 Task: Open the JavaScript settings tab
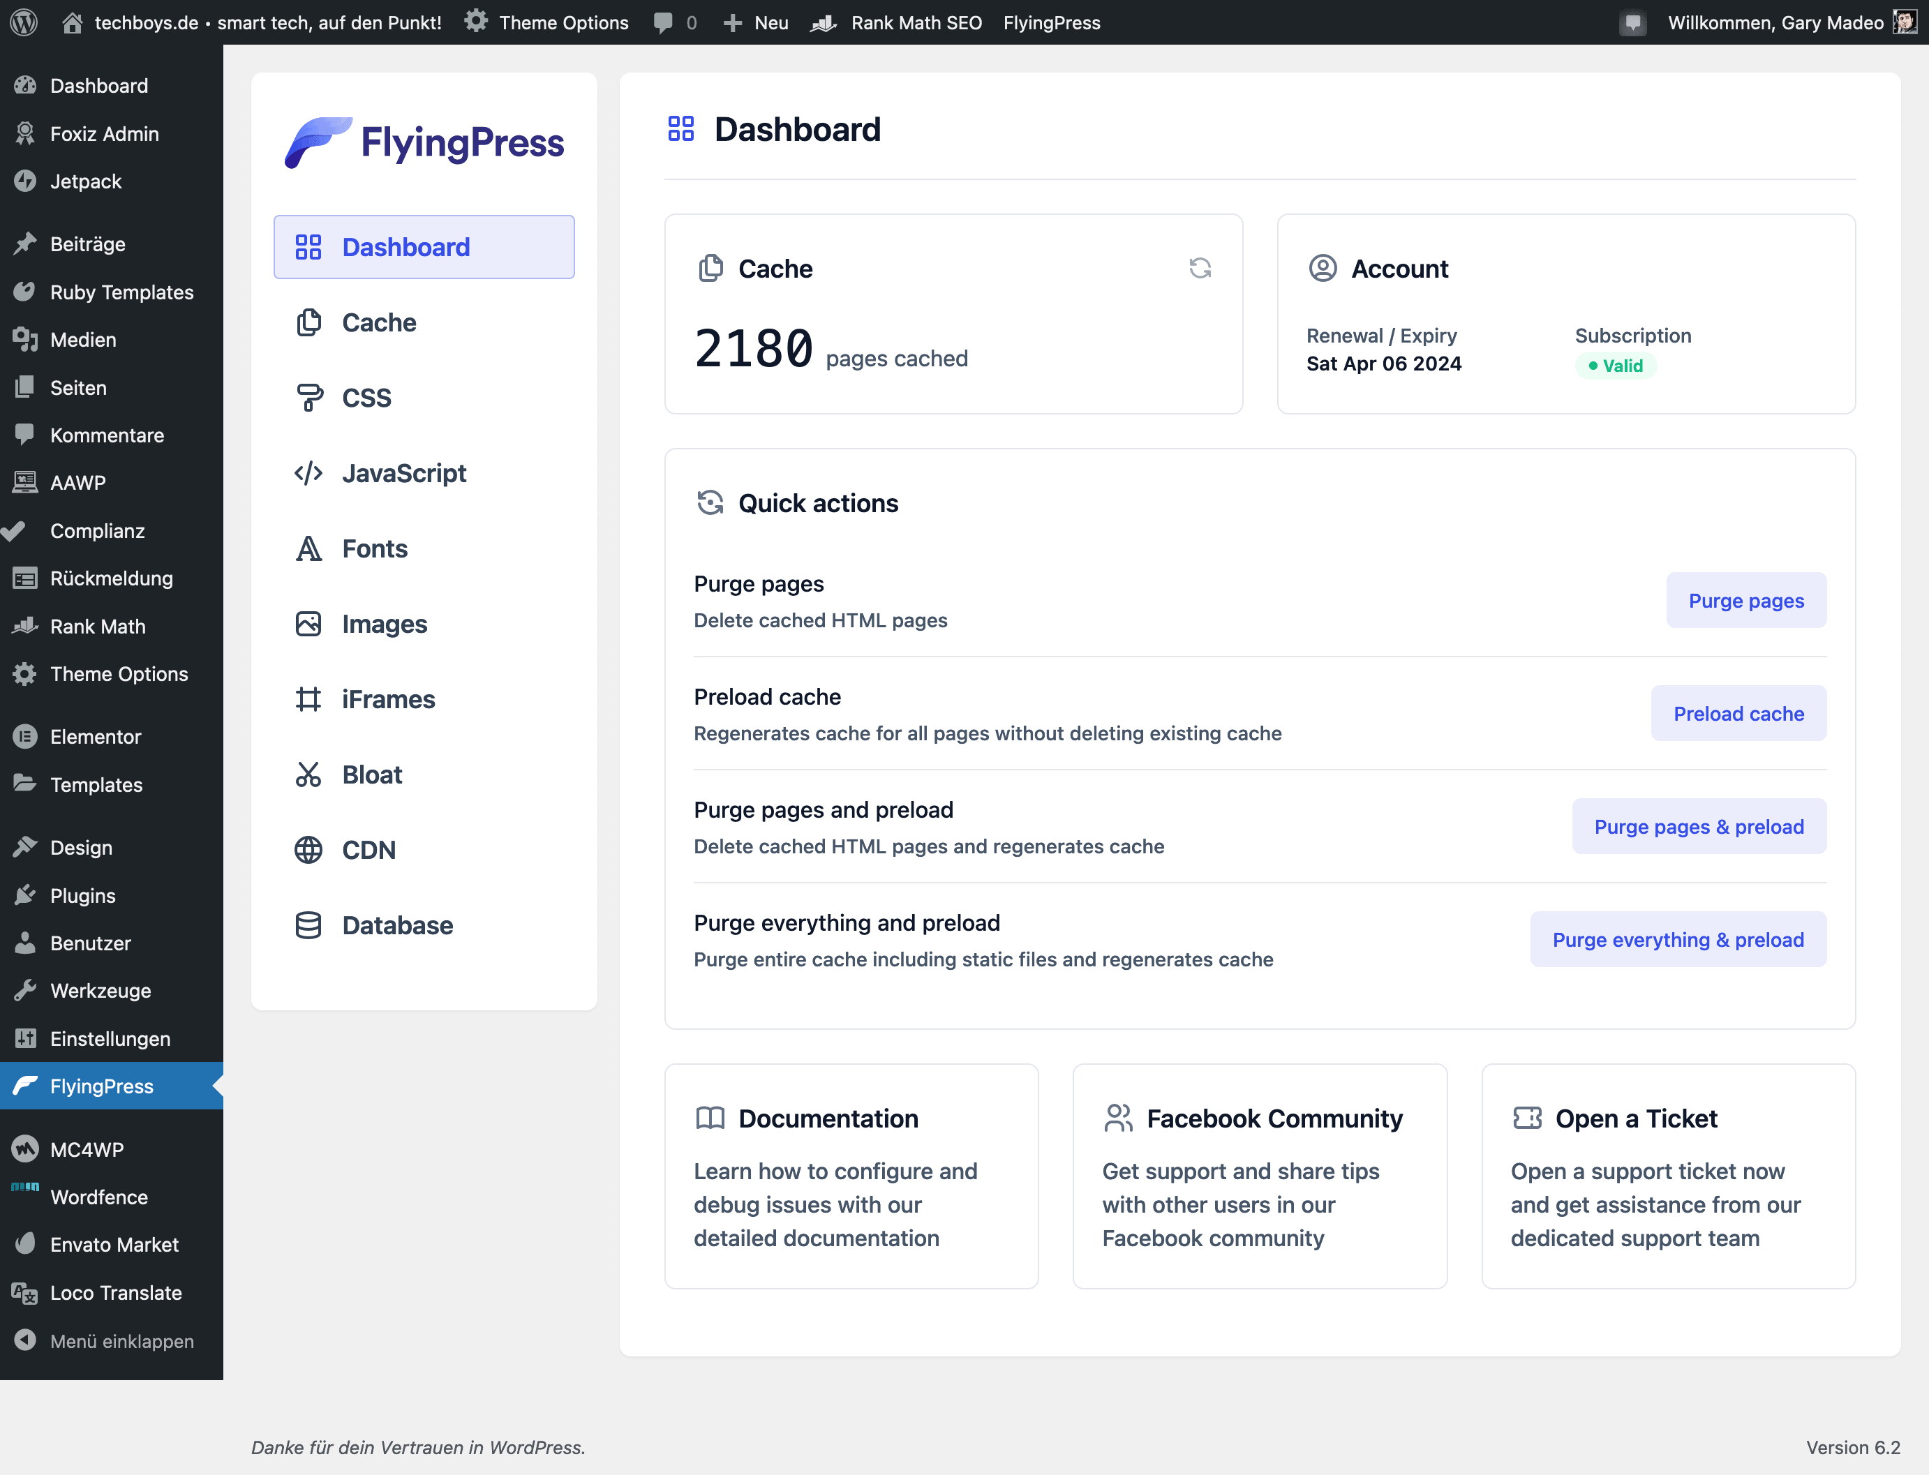pos(424,473)
